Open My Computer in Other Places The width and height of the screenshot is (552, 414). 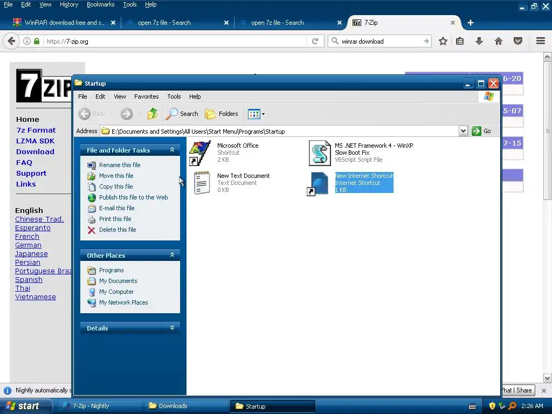coord(116,292)
